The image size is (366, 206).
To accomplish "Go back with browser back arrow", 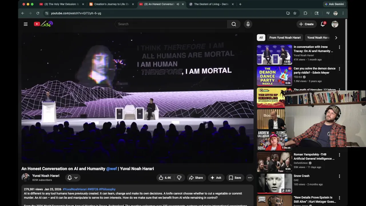I will pyautogui.click(x=23, y=13).
